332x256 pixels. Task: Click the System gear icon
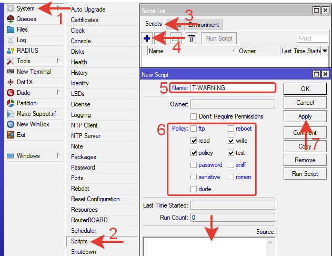pyautogui.click(x=11, y=8)
